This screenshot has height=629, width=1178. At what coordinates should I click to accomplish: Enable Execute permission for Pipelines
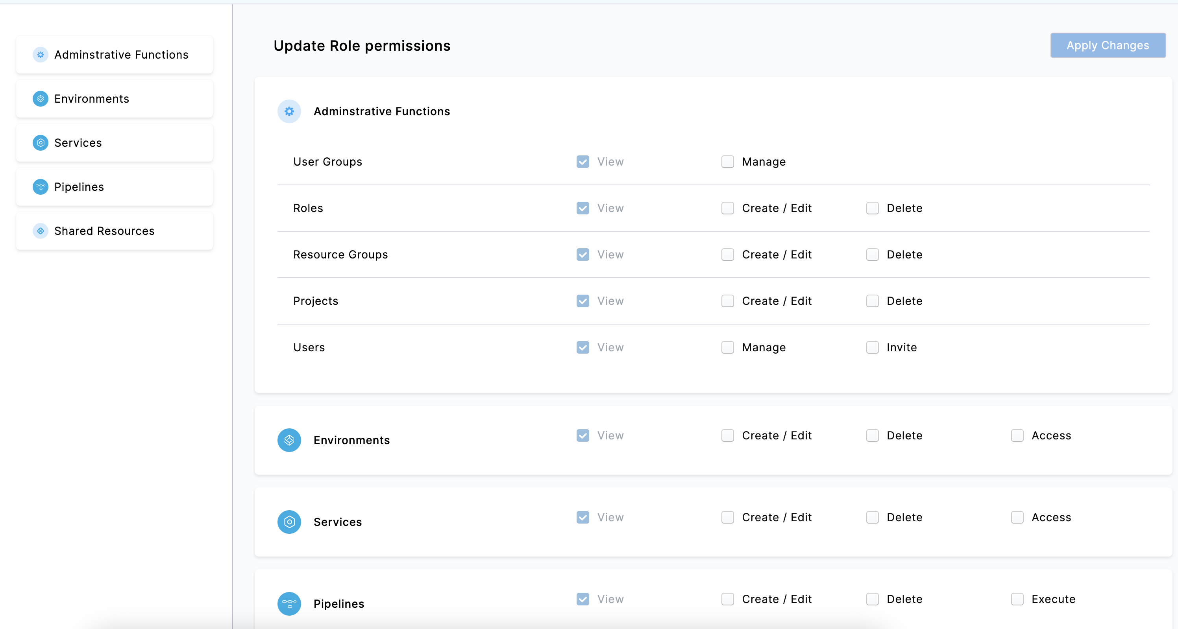[1017, 599]
